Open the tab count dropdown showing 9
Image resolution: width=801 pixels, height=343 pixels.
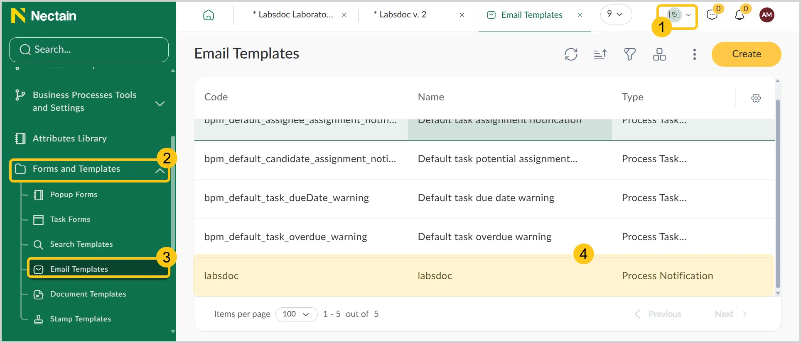point(616,15)
